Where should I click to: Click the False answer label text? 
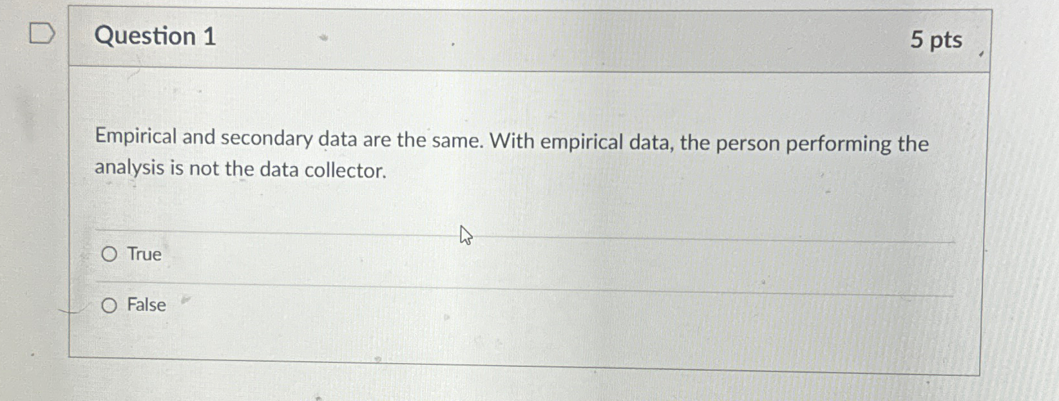tap(146, 304)
